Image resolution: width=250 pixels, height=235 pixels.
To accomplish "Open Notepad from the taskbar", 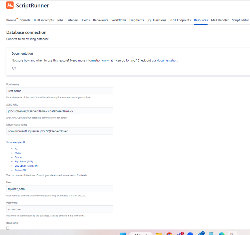I will 211,234.
